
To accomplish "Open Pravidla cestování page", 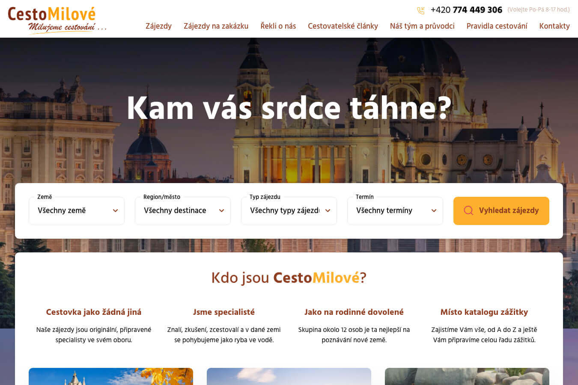I will pos(497,26).
